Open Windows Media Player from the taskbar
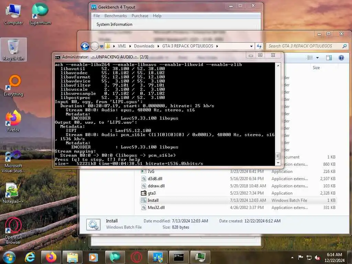The width and height of the screenshot is (352, 264). (x=93, y=257)
